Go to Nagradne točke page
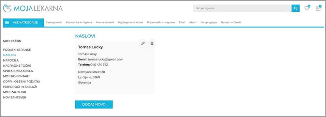This screenshot has height=117, width=326. coord(17,66)
